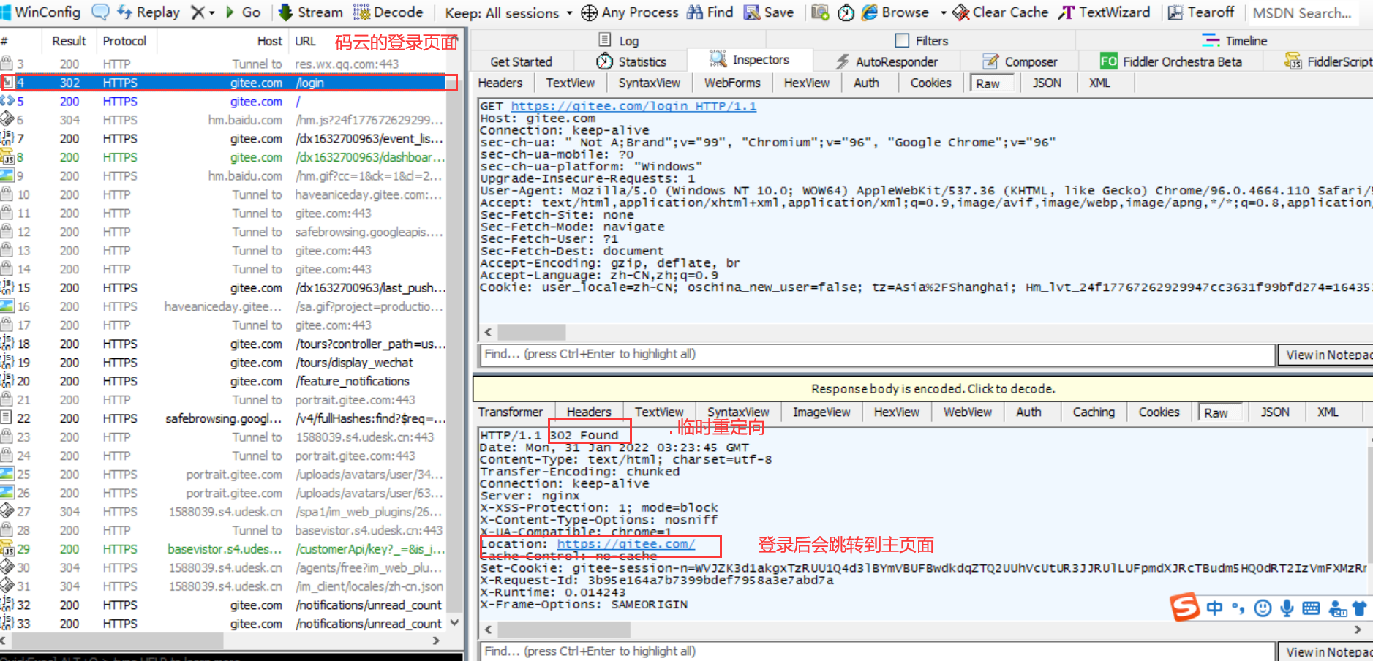The width and height of the screenshot is (1373, 661).
Task: Select session 5 gitee.com root request
Action: pyautogui.click(x=223, y=102)
